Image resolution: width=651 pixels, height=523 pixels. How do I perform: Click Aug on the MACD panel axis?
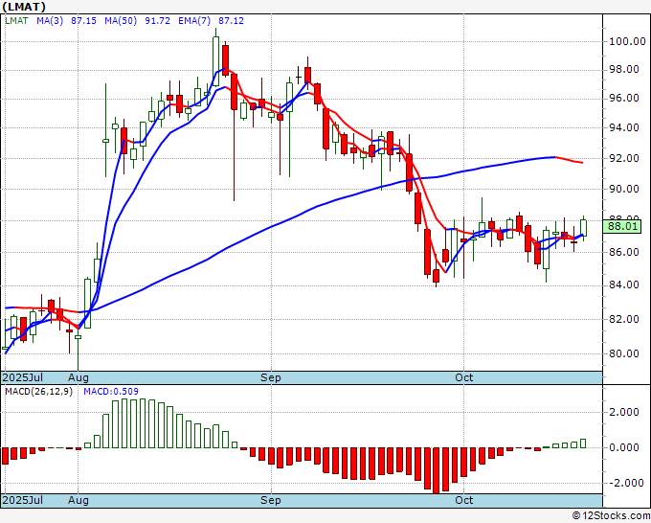pos(79,501)
